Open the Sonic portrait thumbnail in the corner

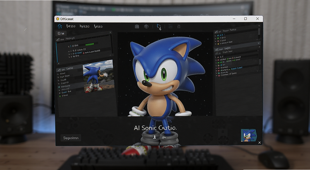pos(249,135)
